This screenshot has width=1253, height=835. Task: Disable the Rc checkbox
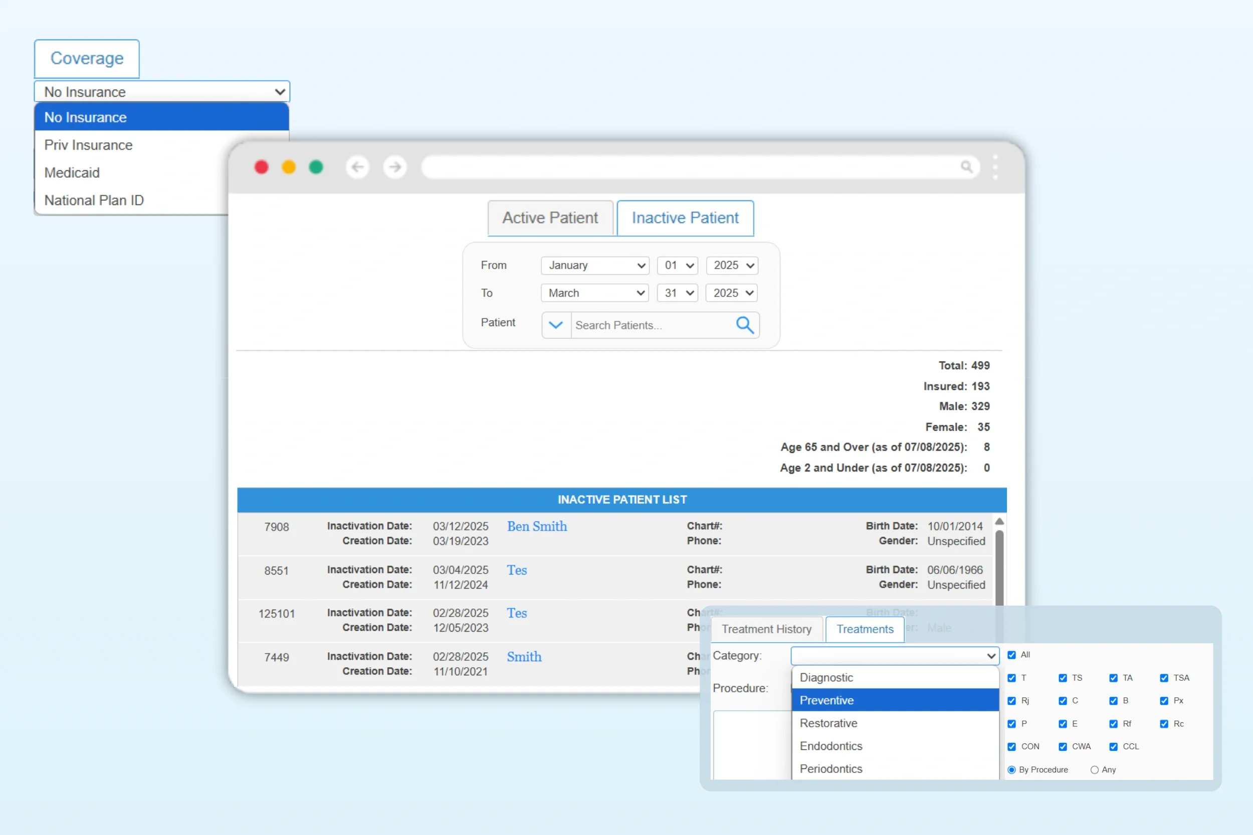tap(1164, 724)
